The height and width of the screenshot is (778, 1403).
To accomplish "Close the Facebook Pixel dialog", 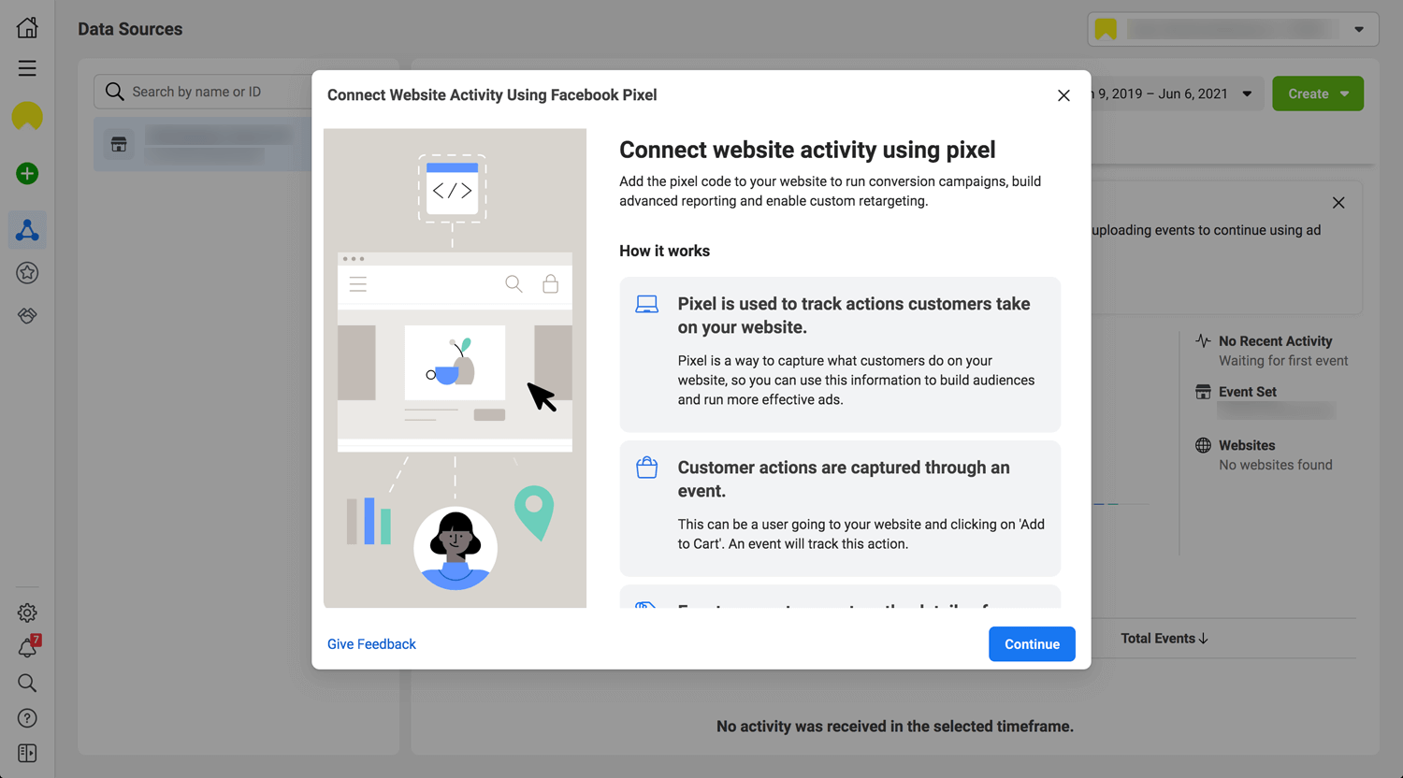I will pyautogui.click(x=1063, y=95).
